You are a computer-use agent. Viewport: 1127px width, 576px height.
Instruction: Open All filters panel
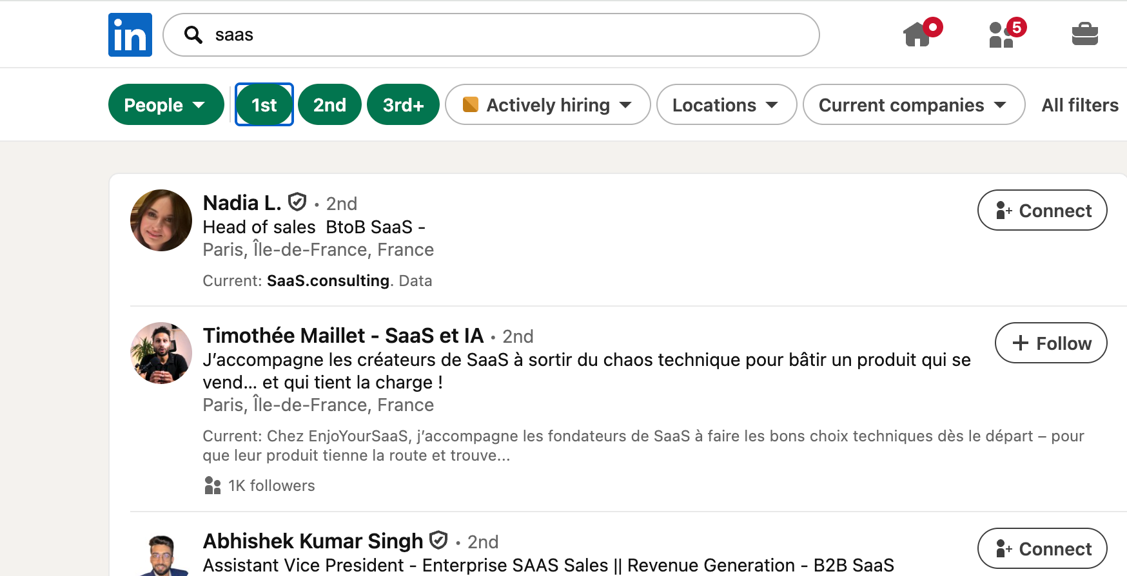(x=1080, y=105)
